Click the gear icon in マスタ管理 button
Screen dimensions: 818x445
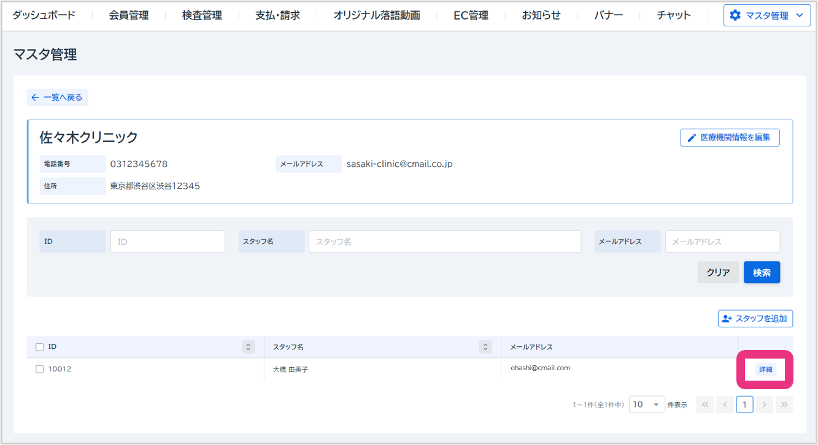(x=735, y=15)
